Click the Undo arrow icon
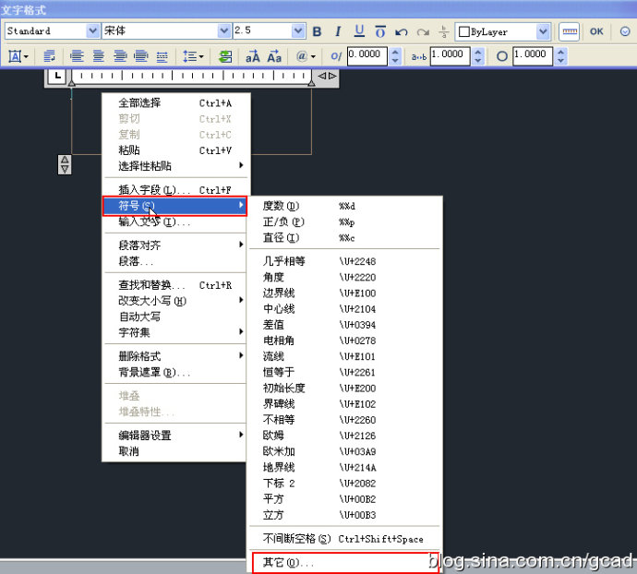 pyautogui.click(x=401, y=31)
